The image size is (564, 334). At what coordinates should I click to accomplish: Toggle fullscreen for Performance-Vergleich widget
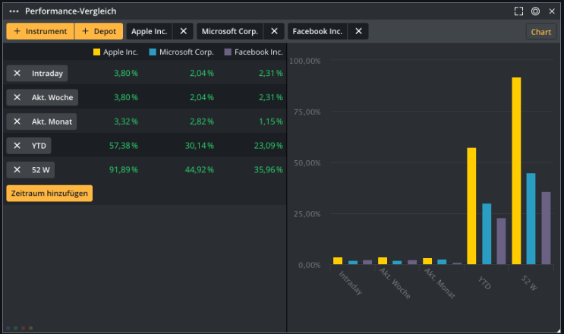518,11
